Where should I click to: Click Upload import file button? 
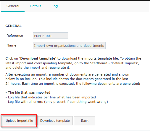pyautogui.click(x=19, y=121)
